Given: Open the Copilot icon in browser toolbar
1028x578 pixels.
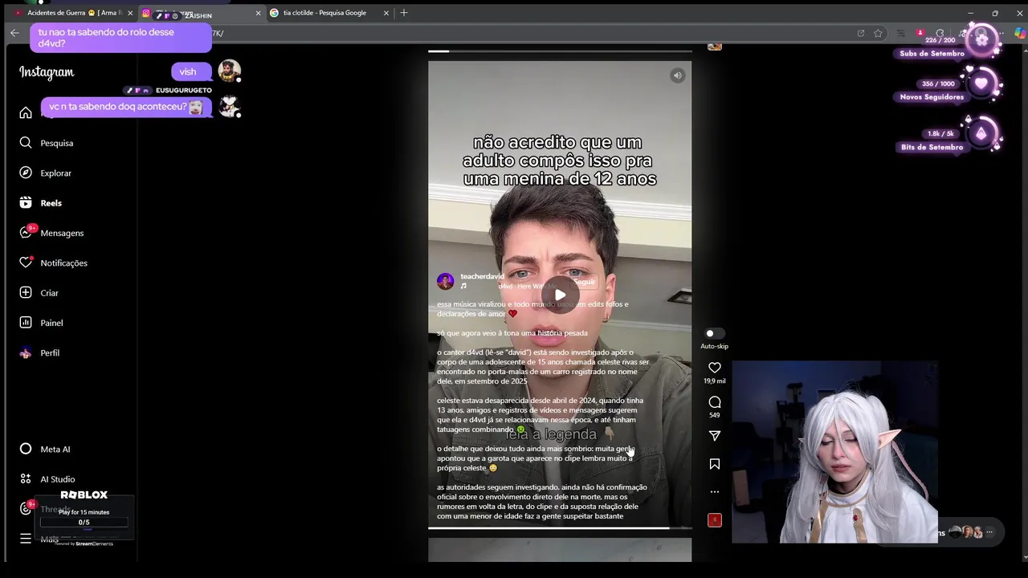Looking at the screenshot, I should 1020,33.
